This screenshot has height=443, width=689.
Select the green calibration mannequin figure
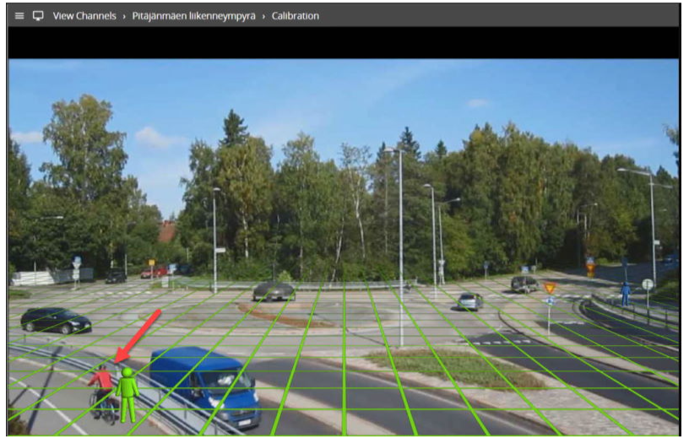coord(127,394)
